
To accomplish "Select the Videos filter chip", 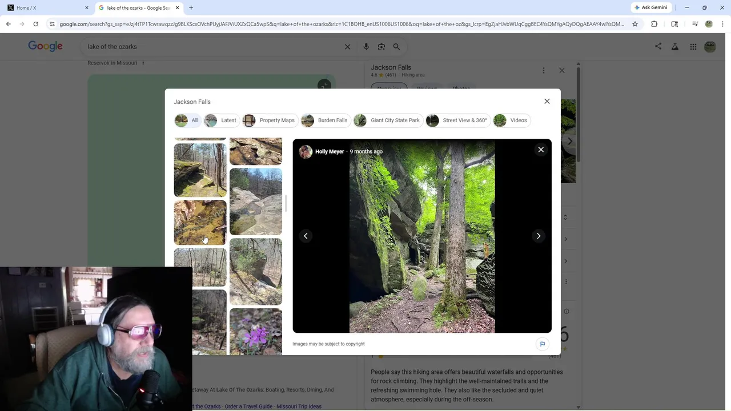I will (511, 120).
